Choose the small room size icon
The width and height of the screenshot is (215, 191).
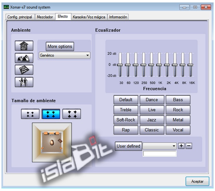tap(30, 114)
